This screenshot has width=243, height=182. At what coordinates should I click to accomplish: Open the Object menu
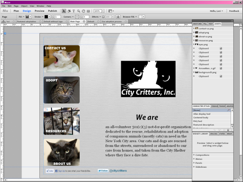24,6
